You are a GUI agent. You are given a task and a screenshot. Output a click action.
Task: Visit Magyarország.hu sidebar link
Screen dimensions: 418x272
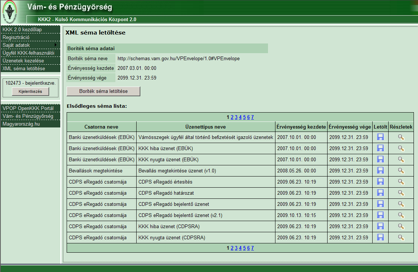point(31,124)
